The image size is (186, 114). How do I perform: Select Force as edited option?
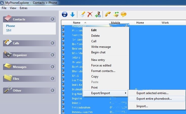tap(106, 65)
